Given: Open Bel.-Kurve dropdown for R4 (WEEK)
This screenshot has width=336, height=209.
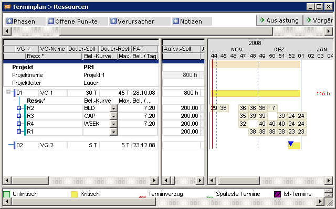Looking at the screenshot, I should pos(113,124).
